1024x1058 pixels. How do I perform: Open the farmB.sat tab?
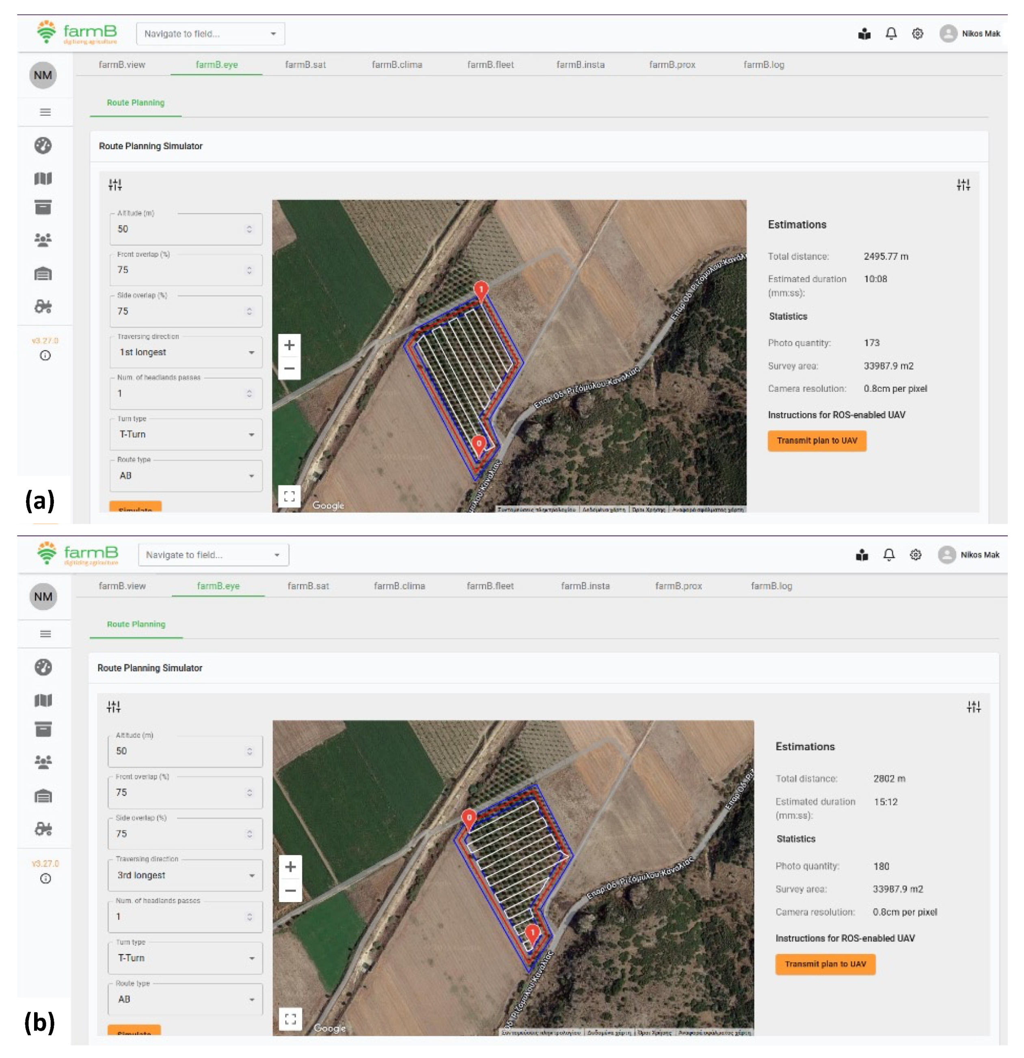(306, 64)
